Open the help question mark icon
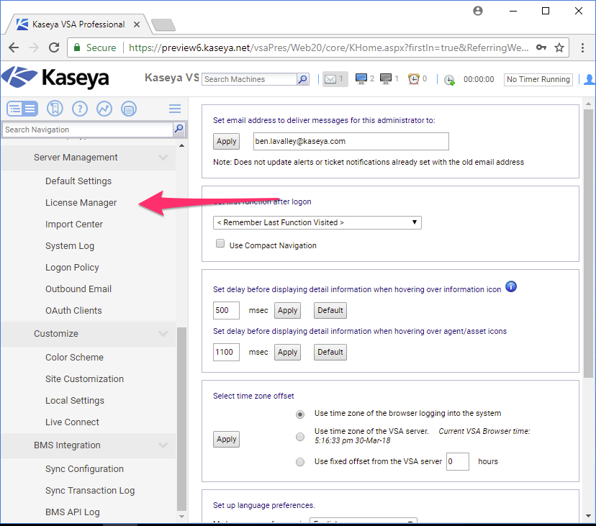Image resolution: width=596 pixels, height=526 pixels. tap(79, 109)
